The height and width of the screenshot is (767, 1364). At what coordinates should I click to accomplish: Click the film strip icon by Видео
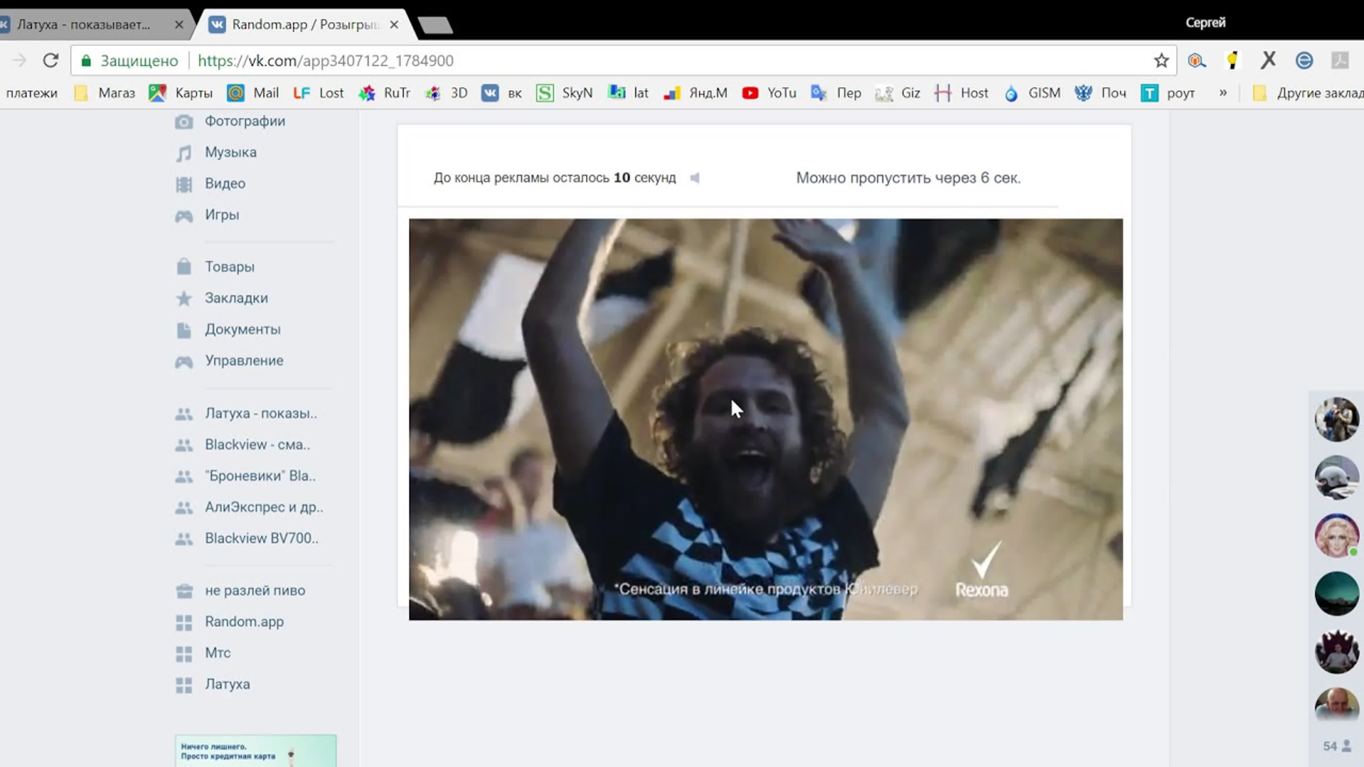tap(184, 184)
